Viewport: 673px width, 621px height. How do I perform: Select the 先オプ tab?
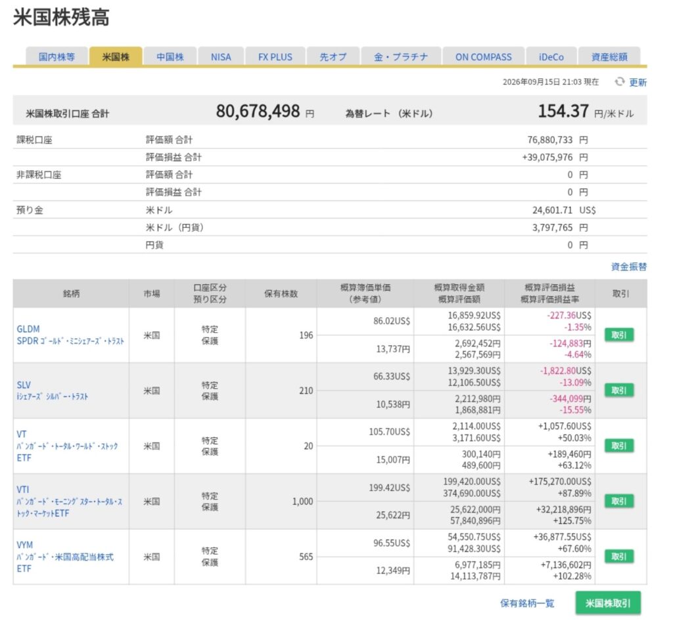(333, 56)
